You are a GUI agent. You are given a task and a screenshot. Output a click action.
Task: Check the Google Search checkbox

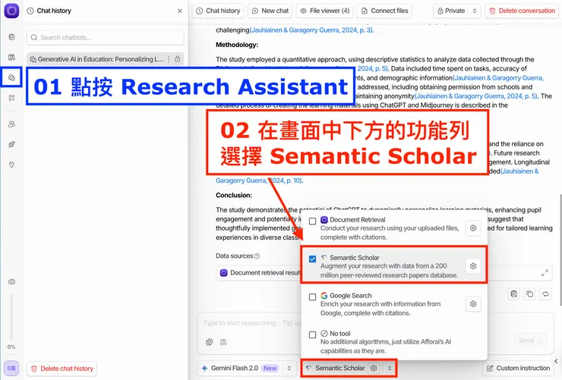tap(313, 297)
